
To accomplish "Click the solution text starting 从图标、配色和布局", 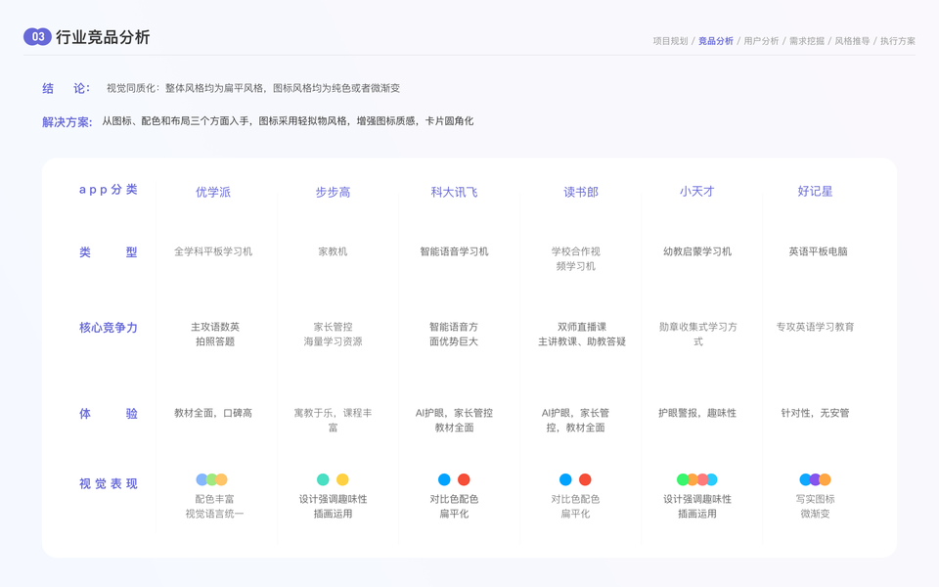I will [x=288, y=121].
